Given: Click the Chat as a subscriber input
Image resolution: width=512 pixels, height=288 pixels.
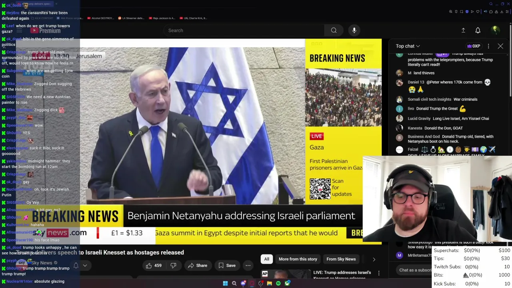Looking at the screenshot, I should pos(415,270).
